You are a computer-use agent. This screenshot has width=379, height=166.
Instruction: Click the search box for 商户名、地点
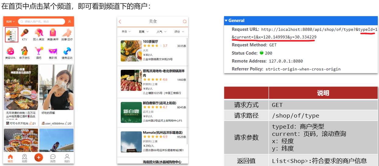(x=41, y=22)
